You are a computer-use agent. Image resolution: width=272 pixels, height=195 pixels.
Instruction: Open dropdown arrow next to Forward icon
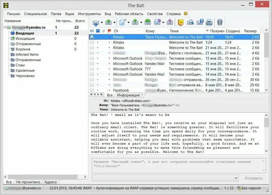click(163, 22)
